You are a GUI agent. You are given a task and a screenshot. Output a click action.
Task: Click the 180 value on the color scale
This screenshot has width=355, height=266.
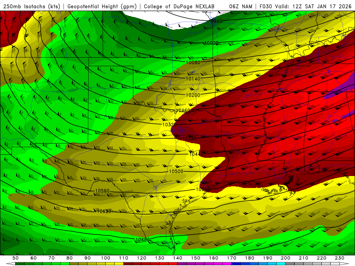pyautogui.click(x=249, y=258)
